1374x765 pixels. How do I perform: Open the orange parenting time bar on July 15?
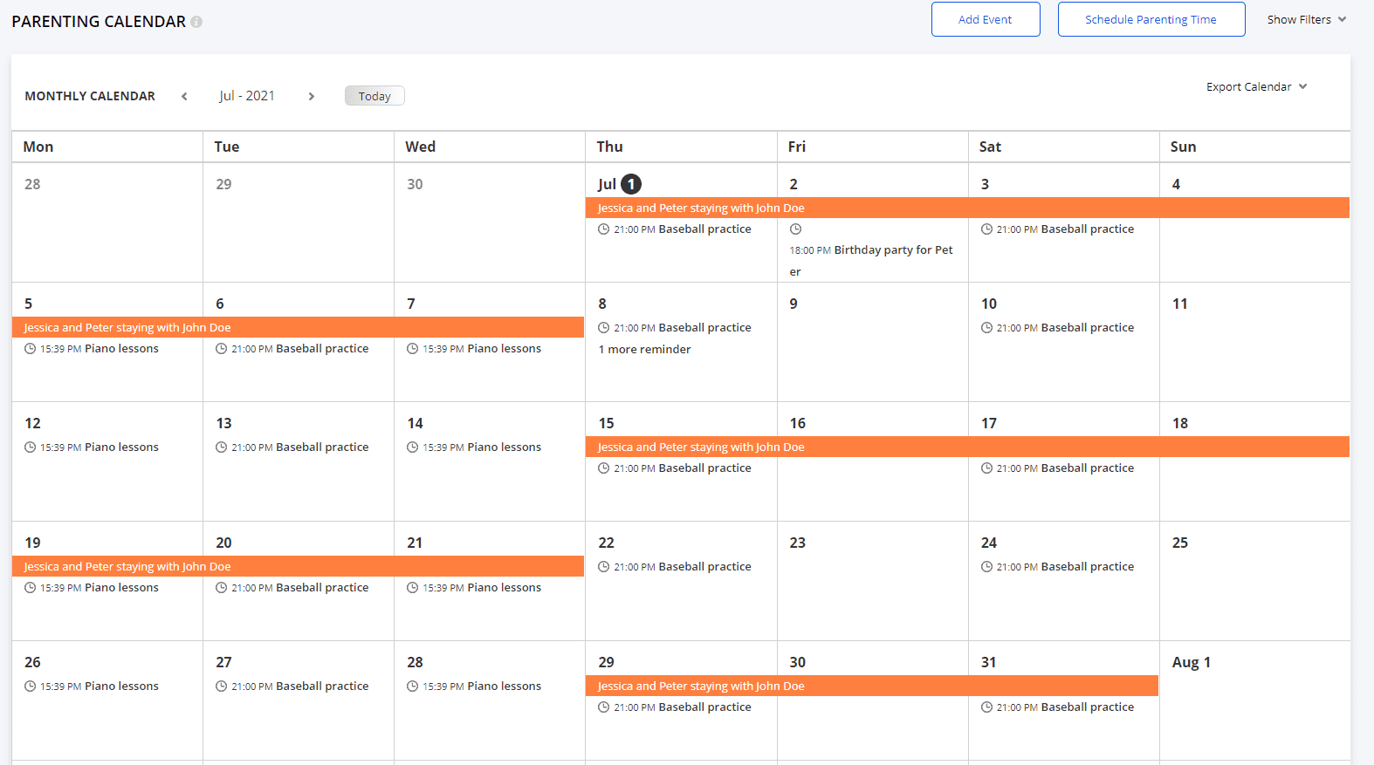(681, 447)
